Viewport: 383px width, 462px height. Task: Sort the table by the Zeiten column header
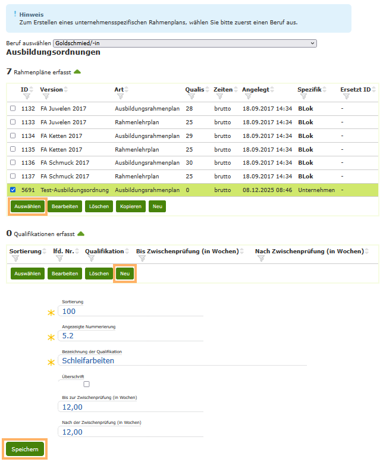point(223,90)
